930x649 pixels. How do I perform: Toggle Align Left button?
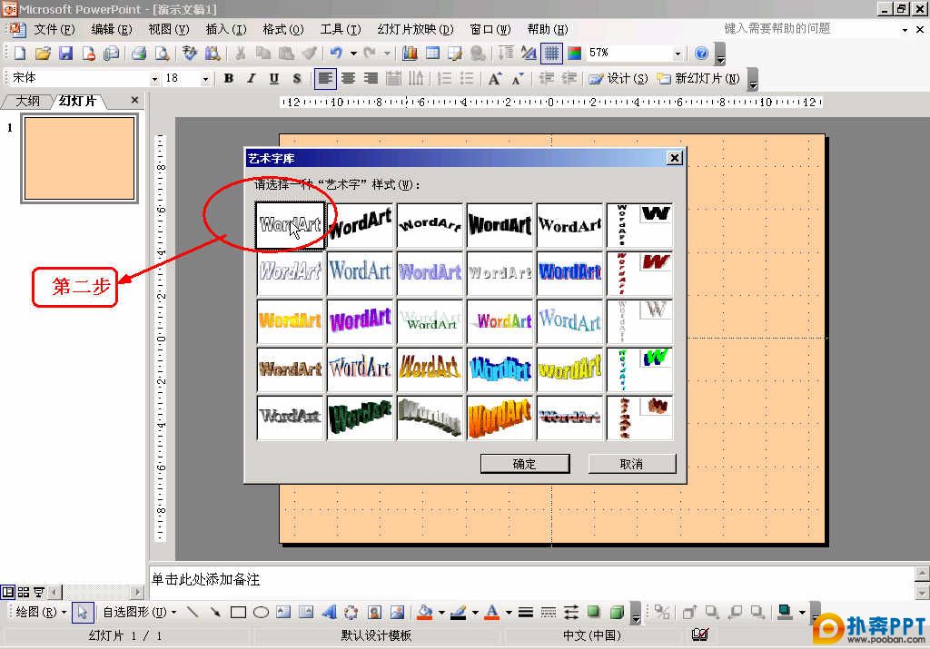click(x=325, y=78)
